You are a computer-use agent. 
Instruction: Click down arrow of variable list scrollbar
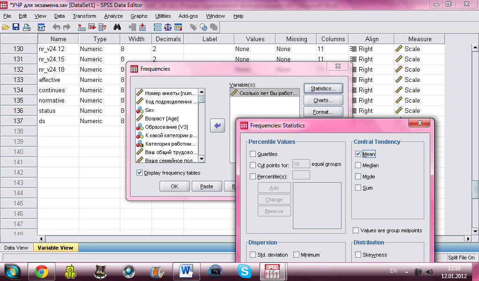[202, 159]
